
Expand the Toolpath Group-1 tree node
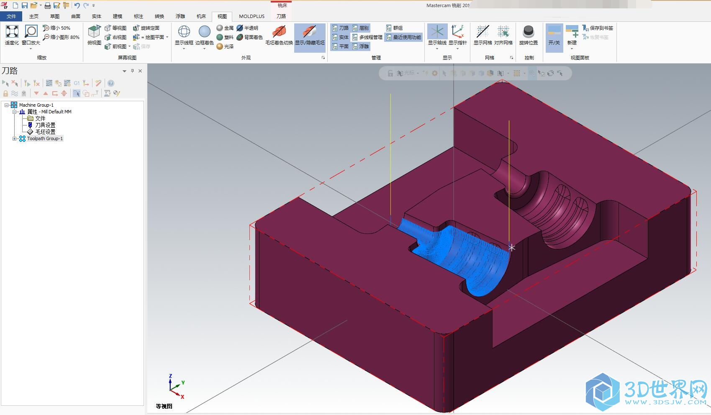click(15, 138)
